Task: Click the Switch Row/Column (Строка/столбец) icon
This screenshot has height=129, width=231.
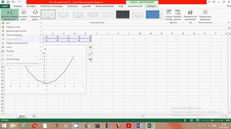Action: point(169,15)
